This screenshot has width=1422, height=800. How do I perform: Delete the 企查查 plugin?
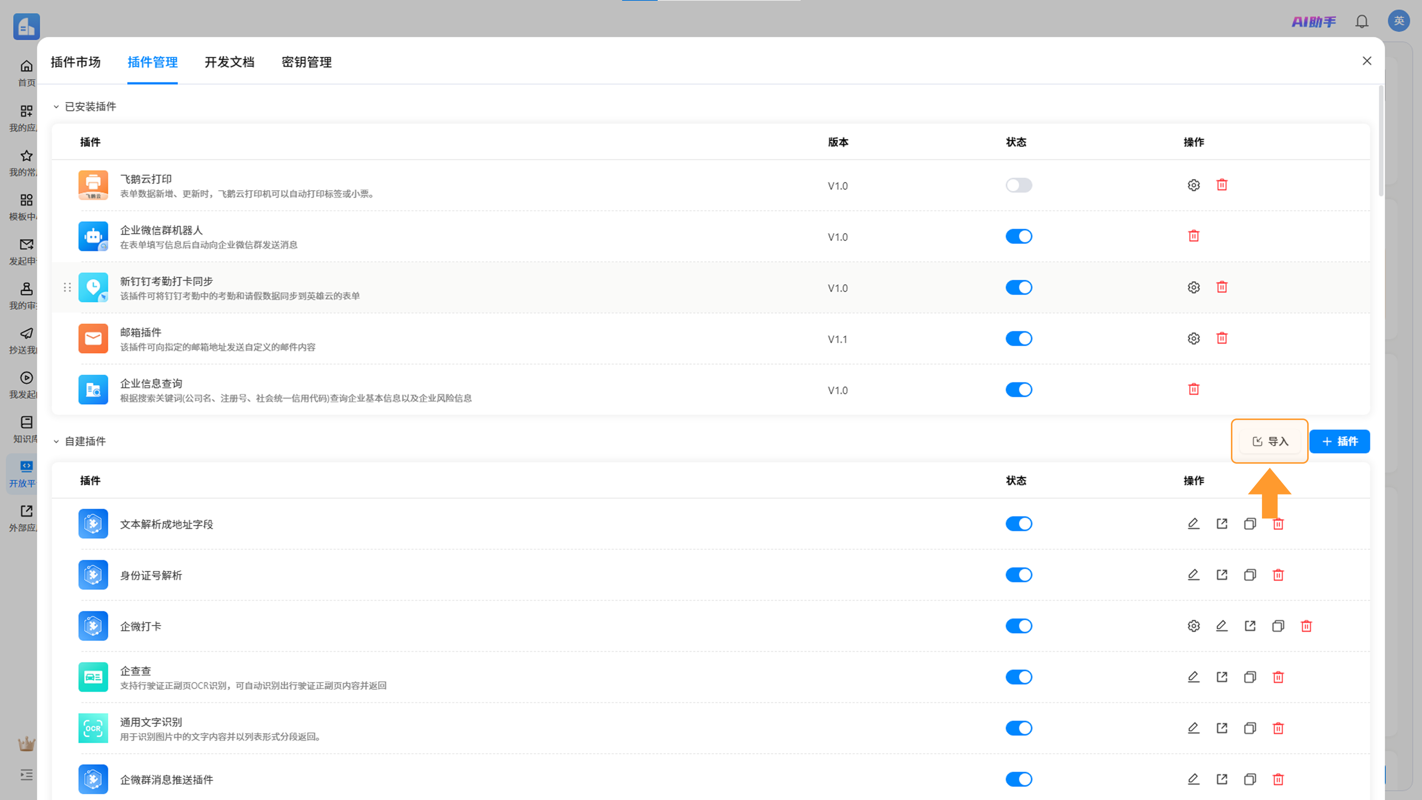click(1278, 677)
